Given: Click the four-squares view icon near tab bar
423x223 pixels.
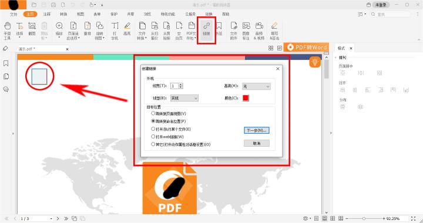Looking at the screenshot, I should click(x=271, y=48).
